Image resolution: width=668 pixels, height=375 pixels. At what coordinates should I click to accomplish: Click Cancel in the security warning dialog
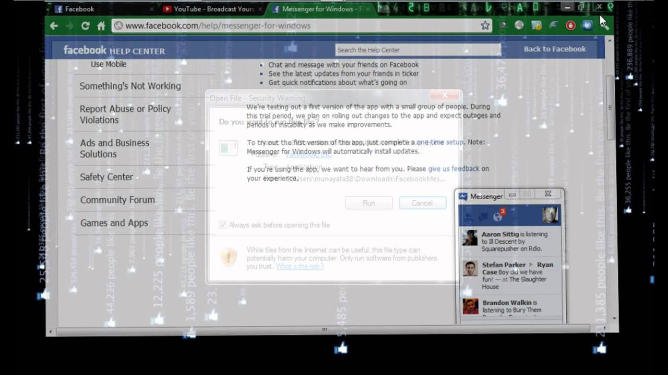422,203
